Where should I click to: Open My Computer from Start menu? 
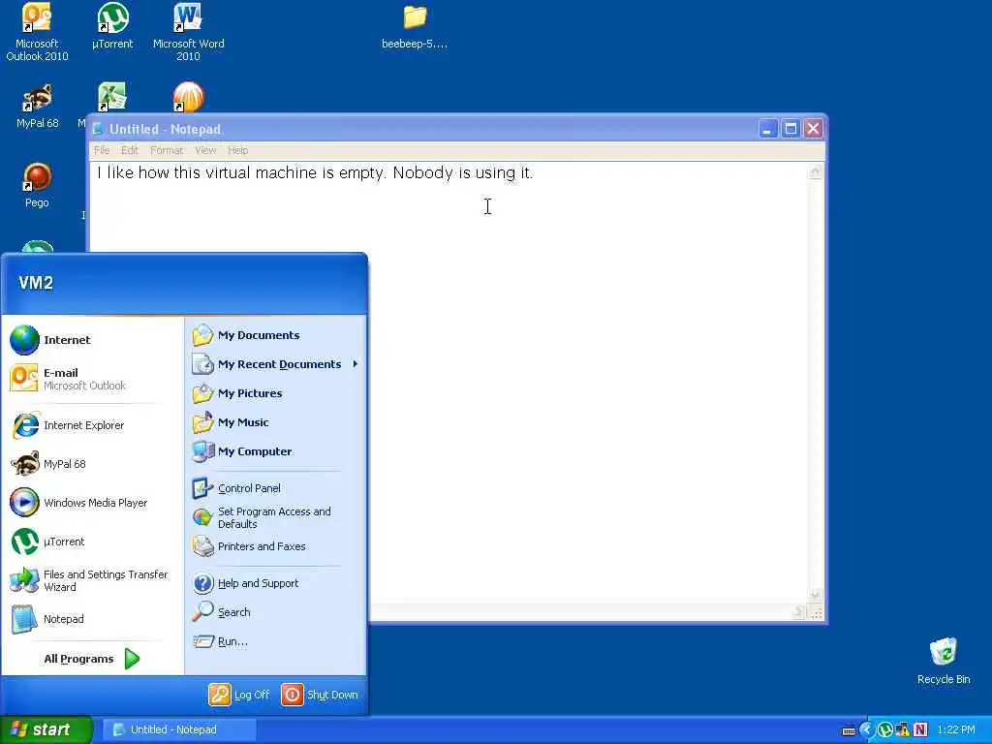coord(276,451)
